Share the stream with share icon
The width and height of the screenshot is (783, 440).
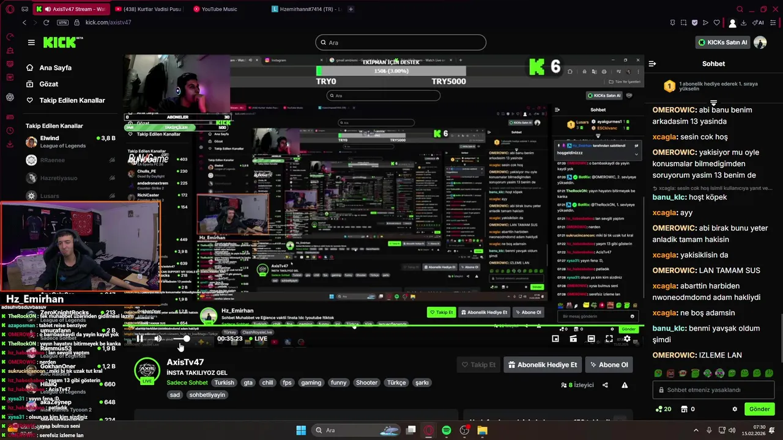(x=605, y=385)
